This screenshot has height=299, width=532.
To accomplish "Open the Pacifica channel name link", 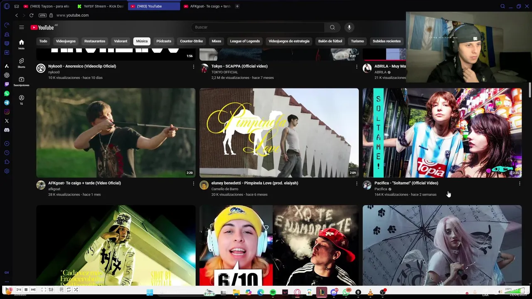I will (x=381, y=189).
